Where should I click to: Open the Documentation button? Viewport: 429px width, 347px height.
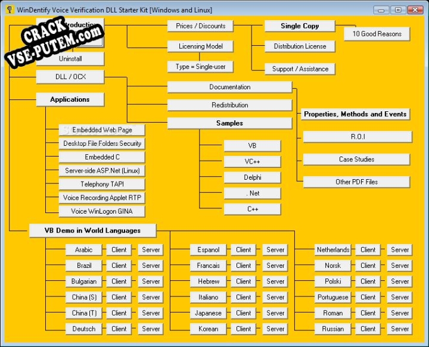click(x=229, y=87)
